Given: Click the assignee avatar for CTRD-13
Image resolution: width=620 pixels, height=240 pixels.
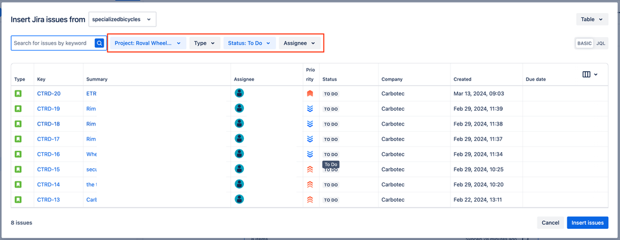Looking at the screenshot, I should [x=239, y=199].
